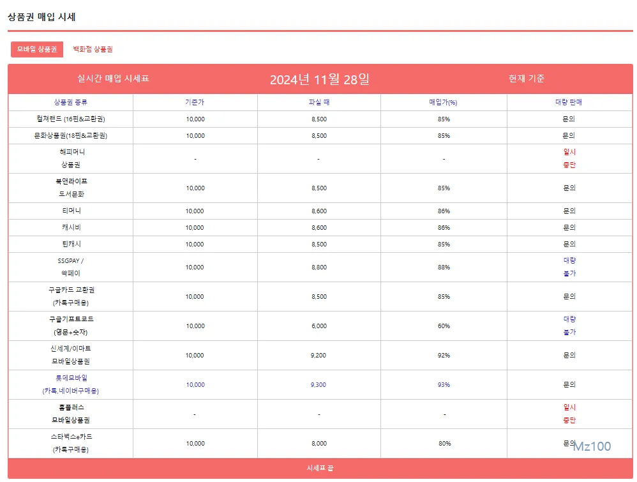Click the 93% rate in 롯데모바일 row
637x482 pixels.
(444, 385)
